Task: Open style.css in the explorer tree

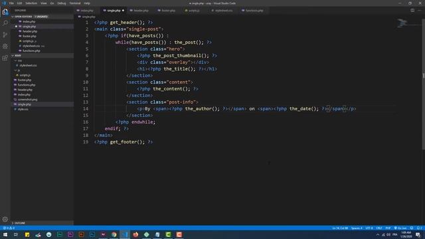Action: click(23, 109)
